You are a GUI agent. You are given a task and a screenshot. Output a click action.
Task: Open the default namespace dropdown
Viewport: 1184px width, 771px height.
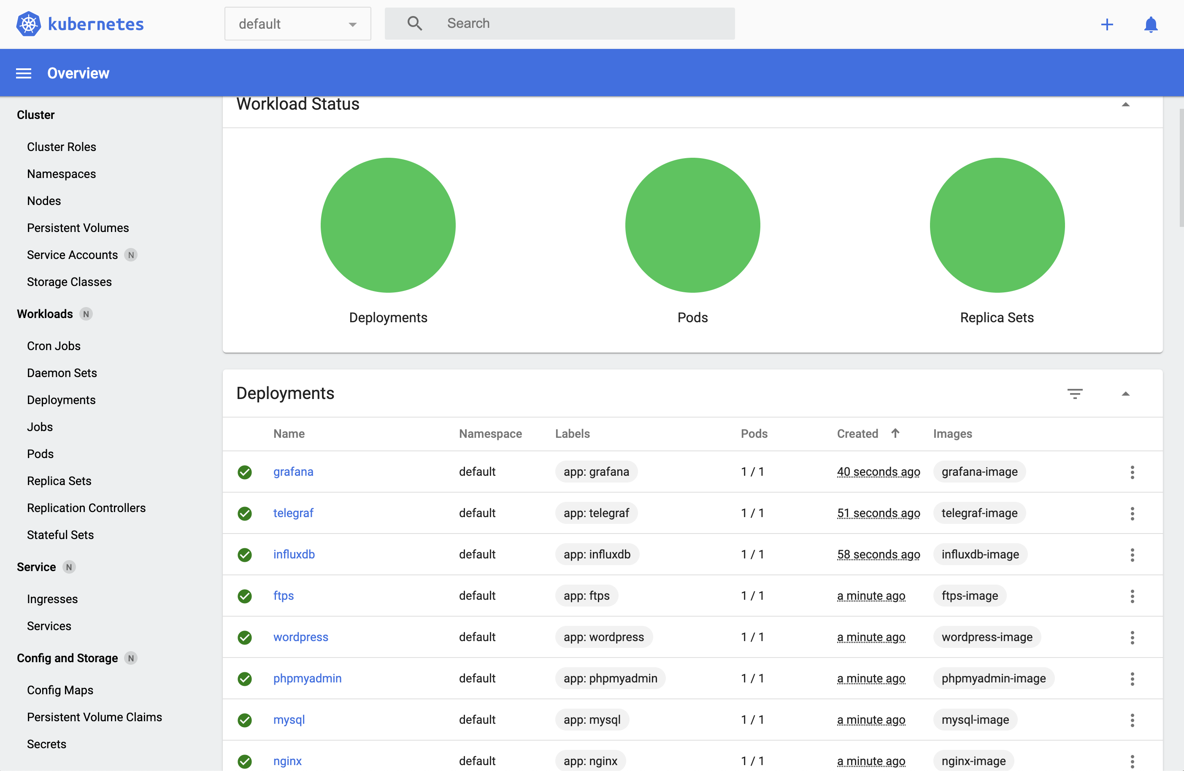tap(297, 23)
